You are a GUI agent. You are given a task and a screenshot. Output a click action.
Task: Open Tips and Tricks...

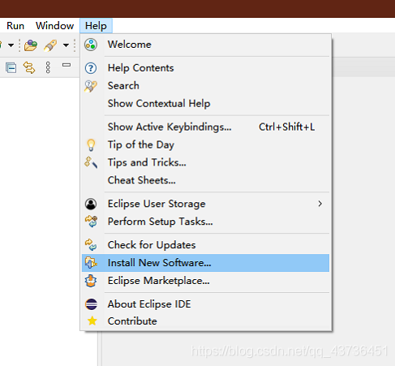click(x=205, y=162)
